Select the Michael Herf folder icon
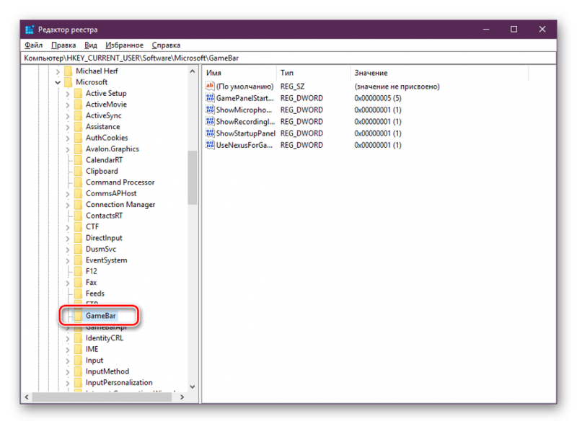 click(x=68, y=71)
